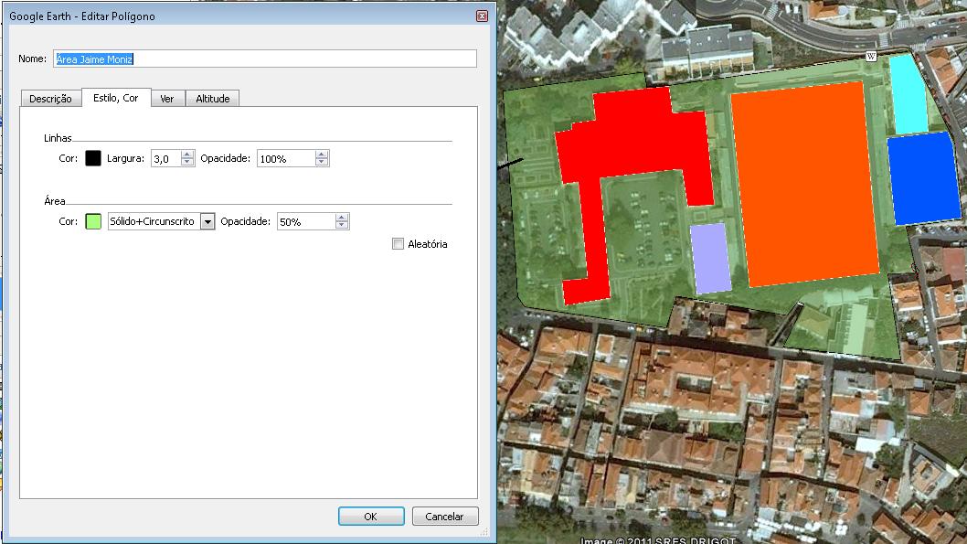
Task: Edit the line opacity percentage field
Action: [x=283, y=157]
